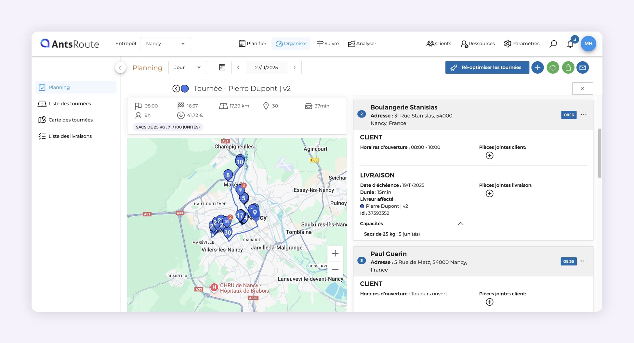Click Ré-optimiser les tournées

[487, 67]
